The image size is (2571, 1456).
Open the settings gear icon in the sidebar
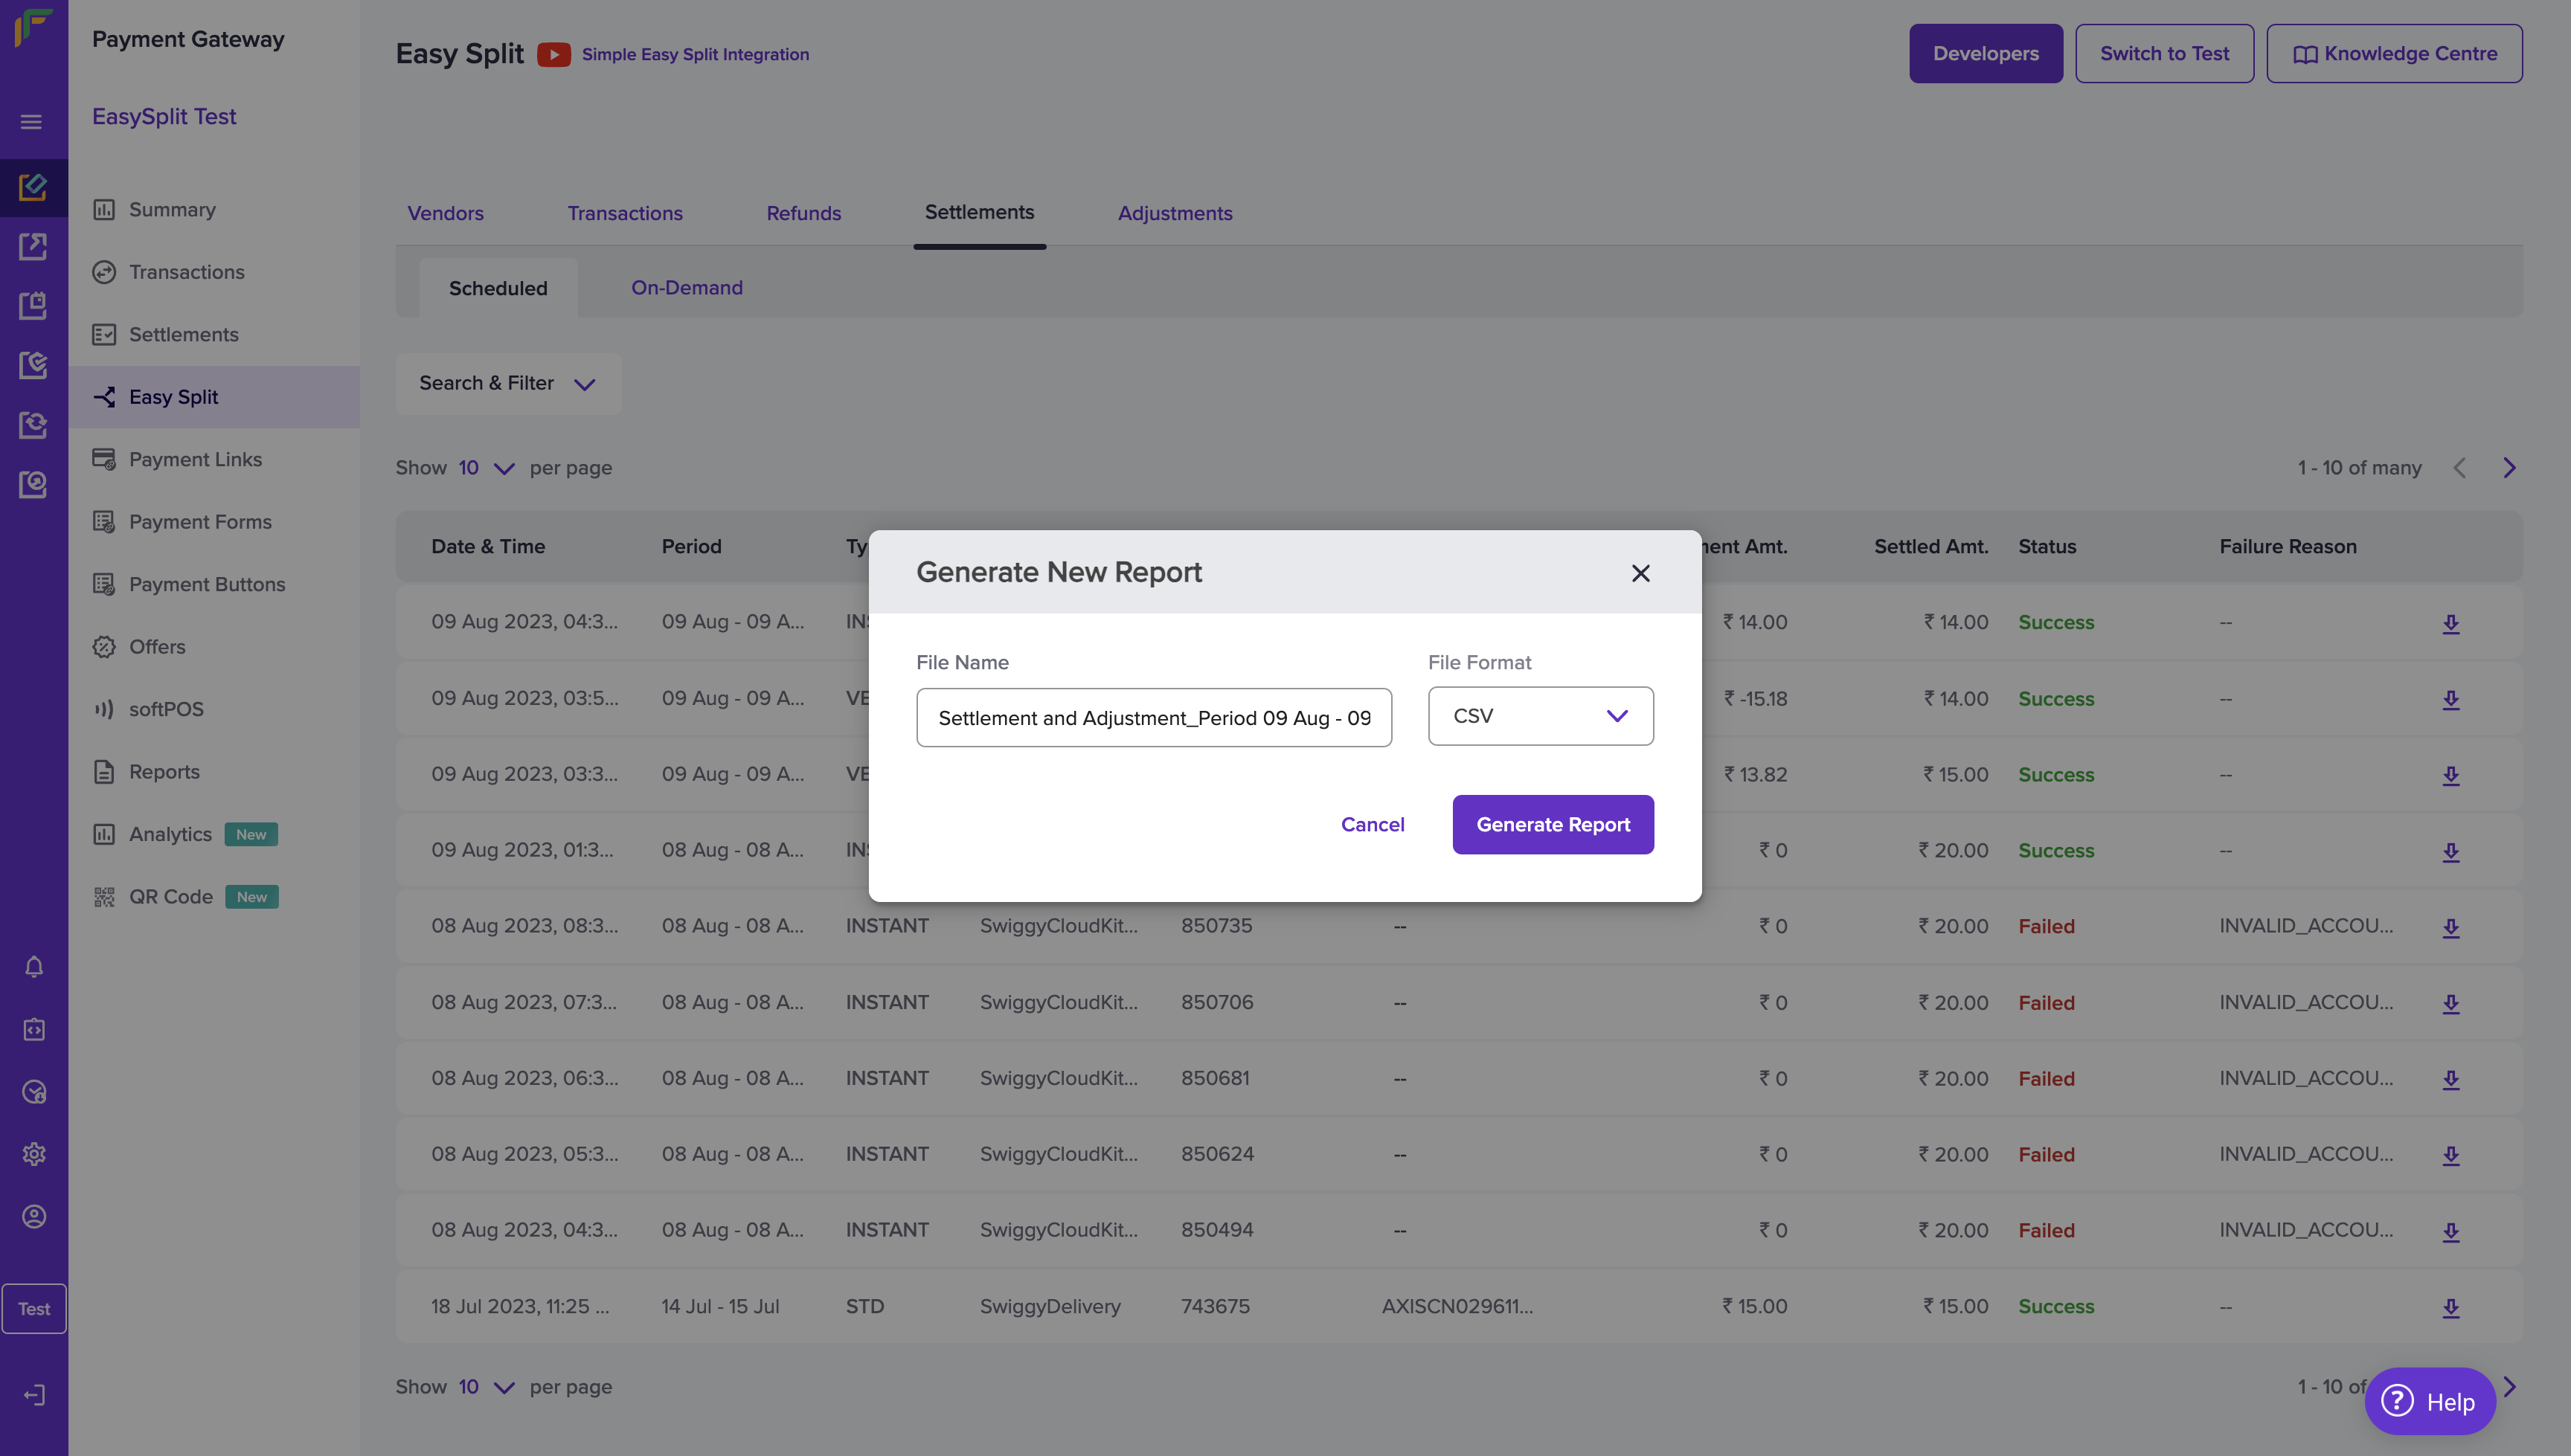pos(34,1154)
